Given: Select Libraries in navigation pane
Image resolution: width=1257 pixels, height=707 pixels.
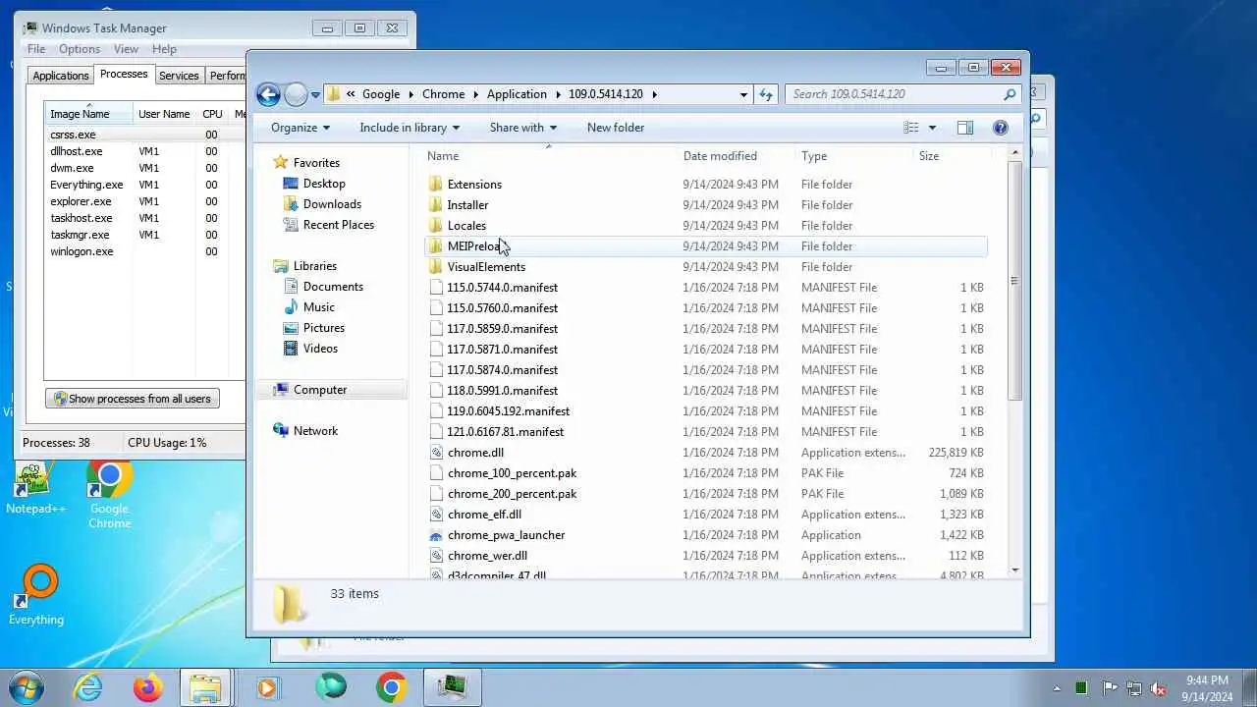Looking at the screenshot, I should click(x=315, y=266).
